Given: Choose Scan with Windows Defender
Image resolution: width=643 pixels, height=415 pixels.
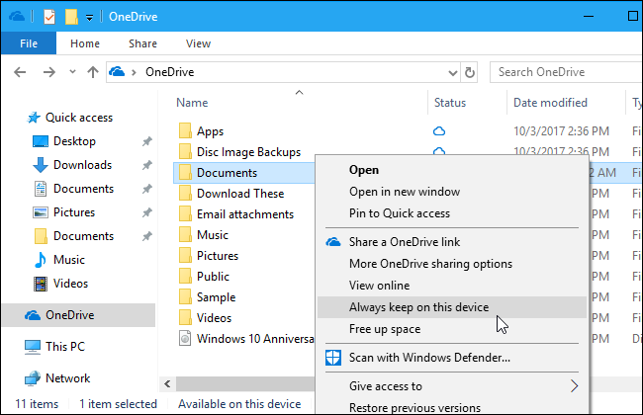Looking at the screenshot, I should [x=429, y=358].
